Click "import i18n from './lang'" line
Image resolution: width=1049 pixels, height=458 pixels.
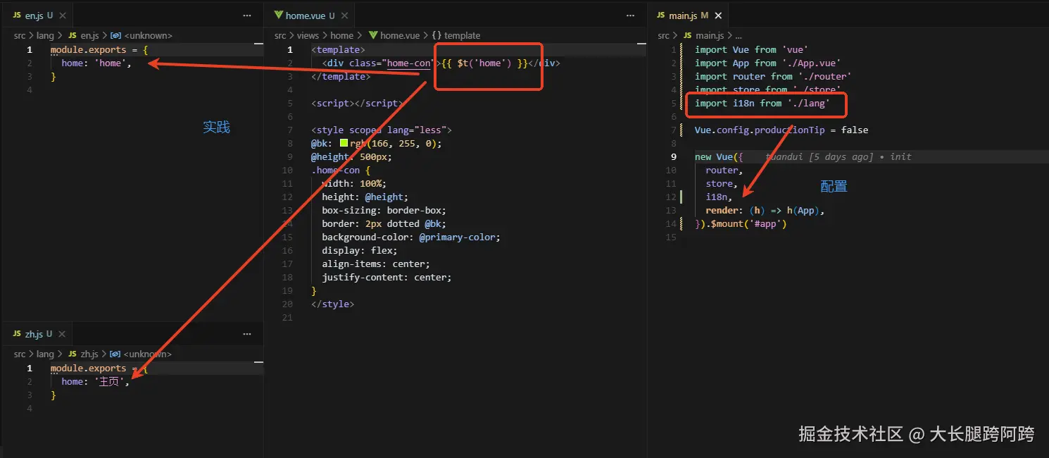762,104
